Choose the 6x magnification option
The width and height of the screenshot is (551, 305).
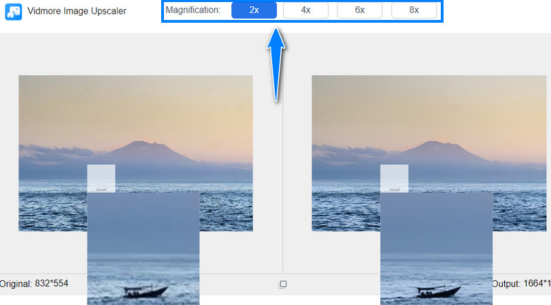(x=360, y=10)
